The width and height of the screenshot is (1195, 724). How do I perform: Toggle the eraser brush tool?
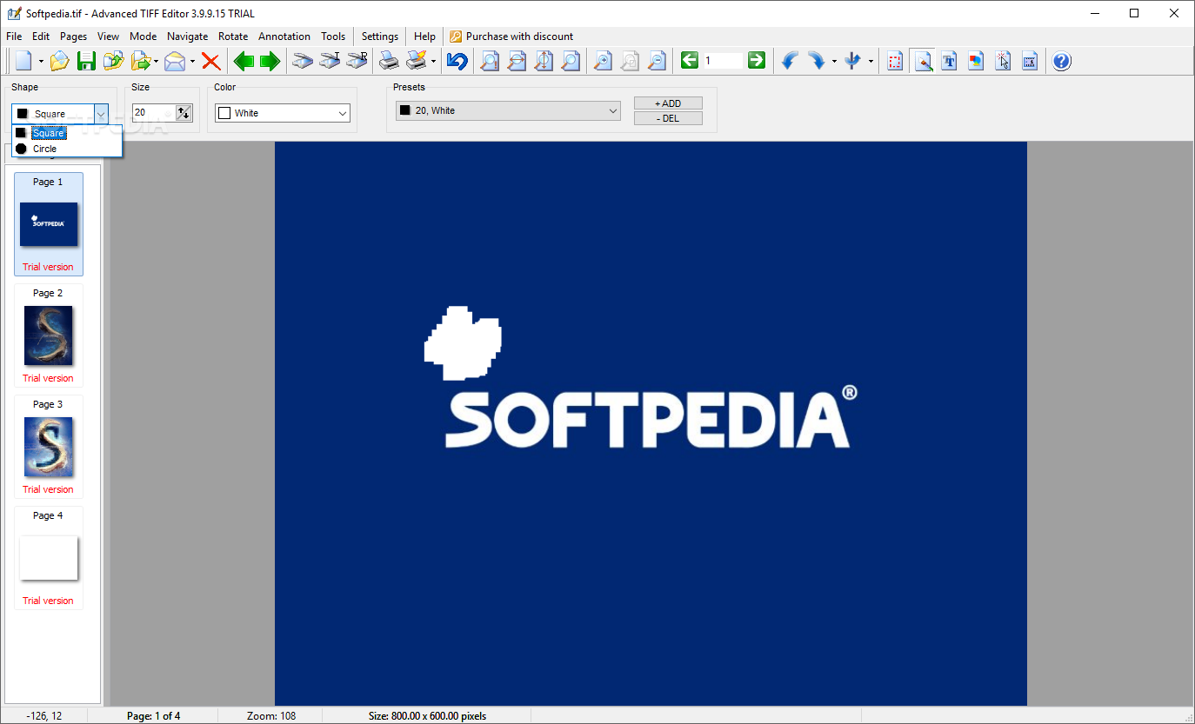pyautogui.click(x=923, y=61)
